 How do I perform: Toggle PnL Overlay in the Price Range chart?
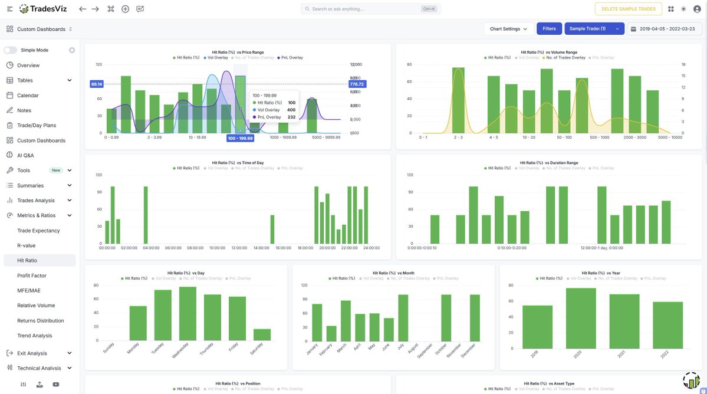(290, 58)
